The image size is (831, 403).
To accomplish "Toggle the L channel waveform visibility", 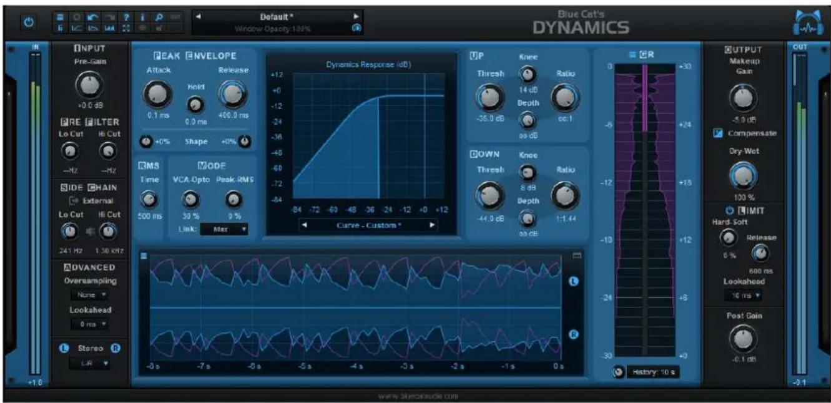I will click(574, 282).
